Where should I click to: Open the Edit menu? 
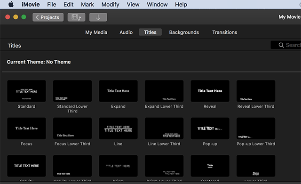click(69, 4)
